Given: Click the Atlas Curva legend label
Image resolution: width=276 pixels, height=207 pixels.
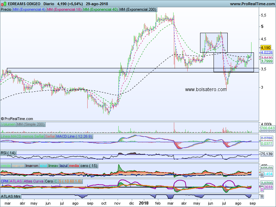Looking at the screenshot, I should [33, 181].
